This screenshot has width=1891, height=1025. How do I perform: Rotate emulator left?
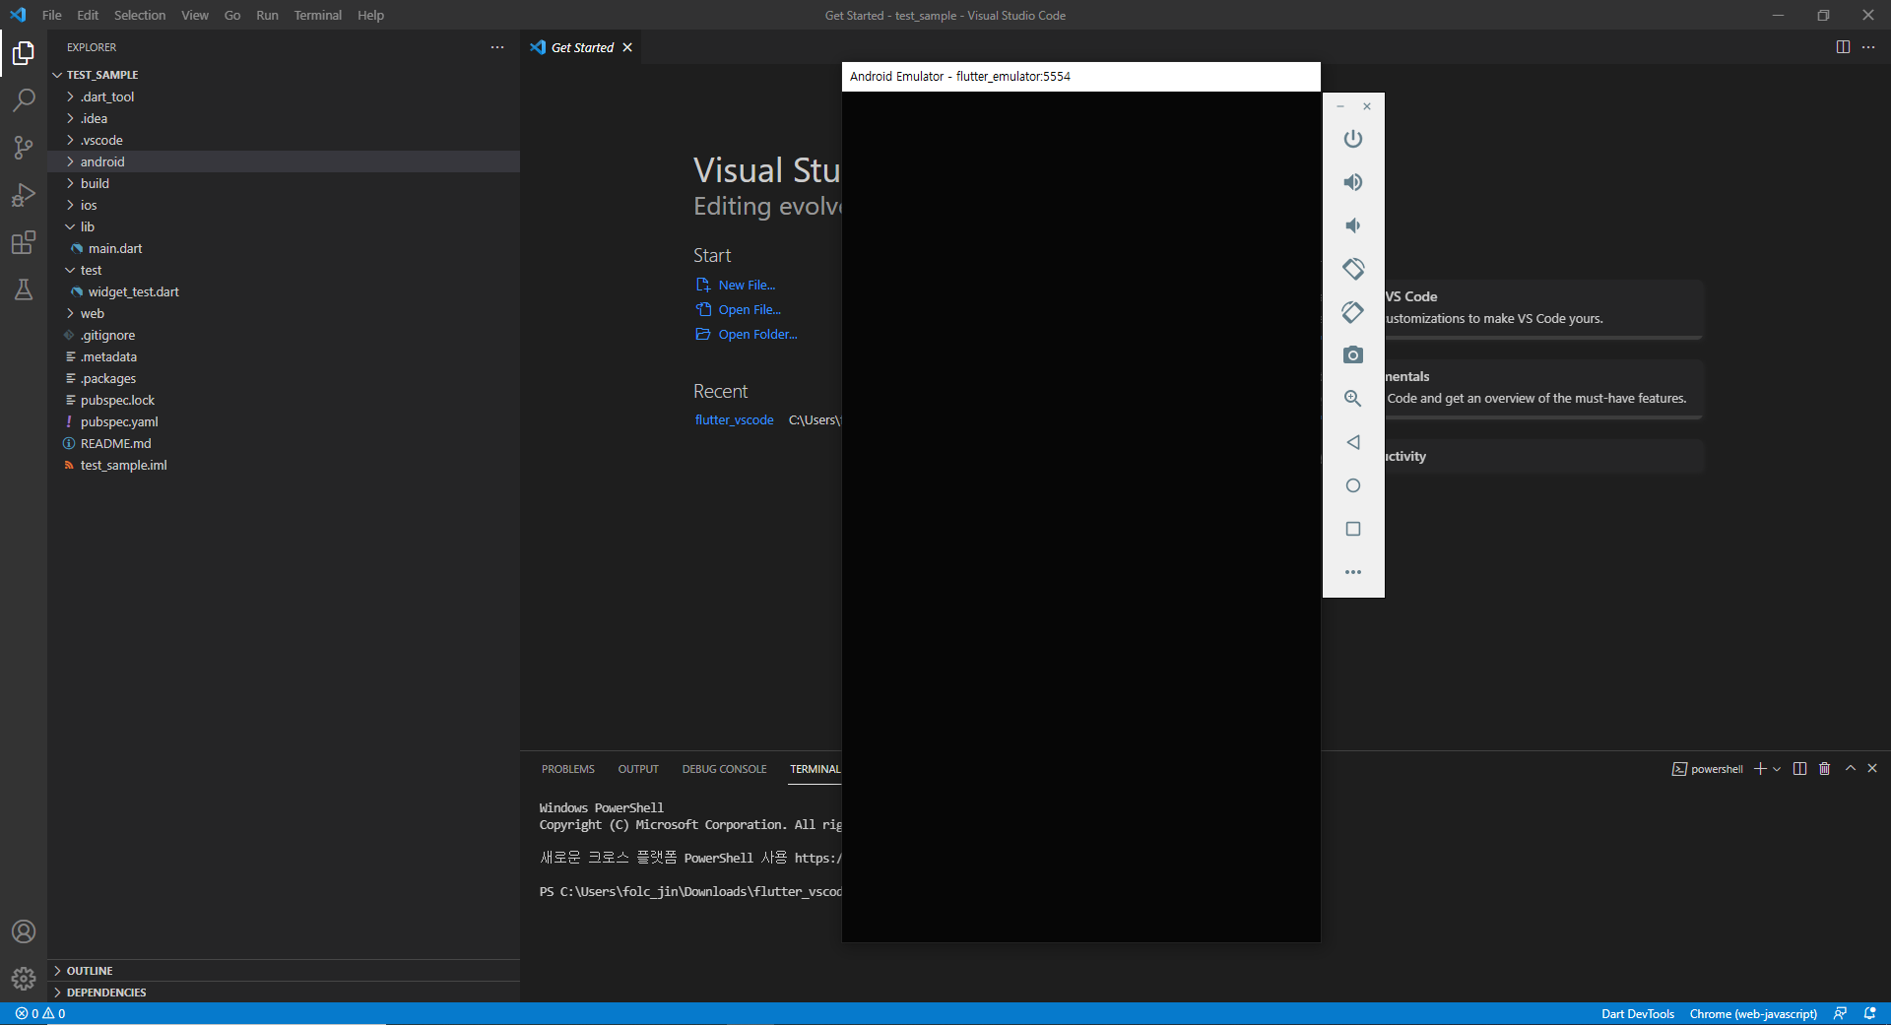pos(1353,269)
